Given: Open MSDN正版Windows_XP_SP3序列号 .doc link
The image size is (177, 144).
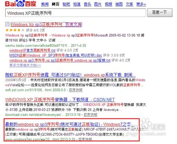Looking at the screenshot, I should (x=56, y=55).
